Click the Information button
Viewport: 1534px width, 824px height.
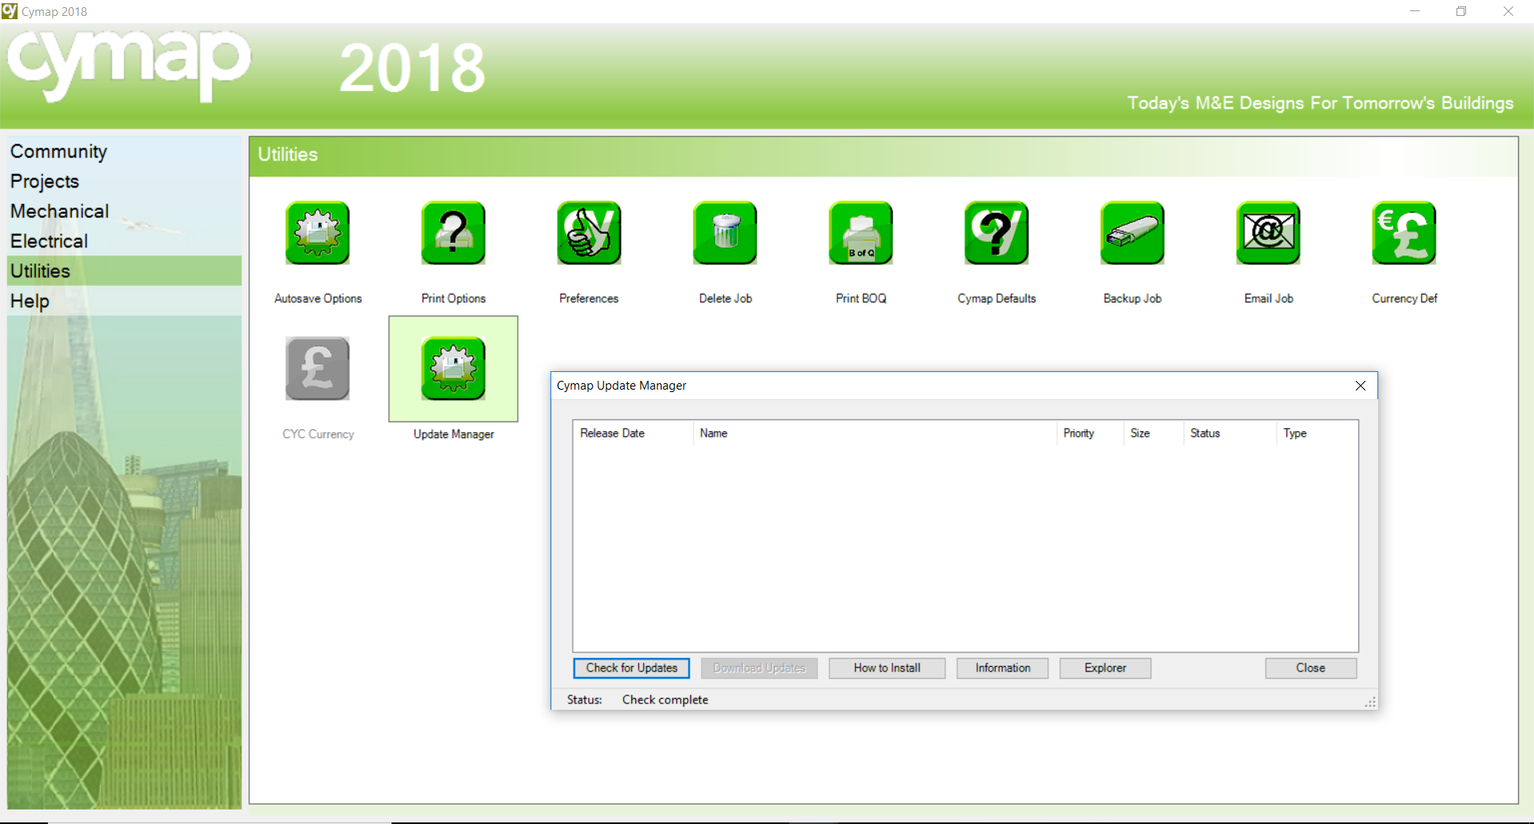(1003, 668)
